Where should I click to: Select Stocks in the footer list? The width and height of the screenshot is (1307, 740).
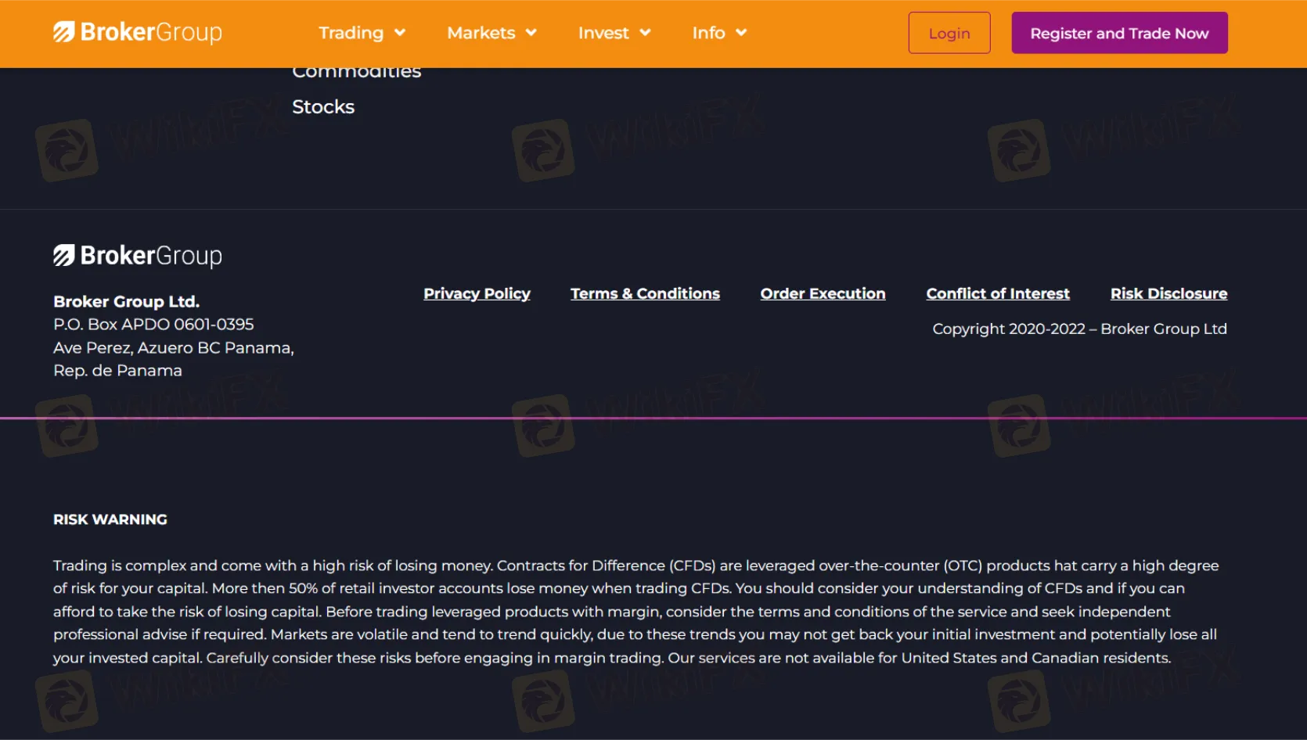tap(323, 107)
